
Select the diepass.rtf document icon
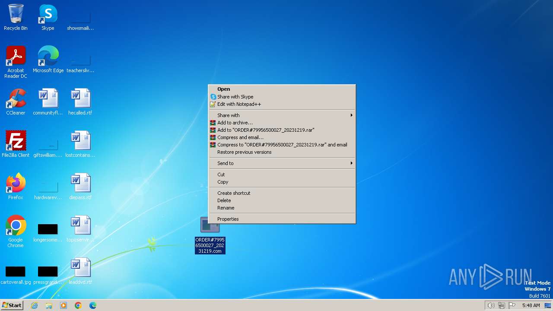80,187
